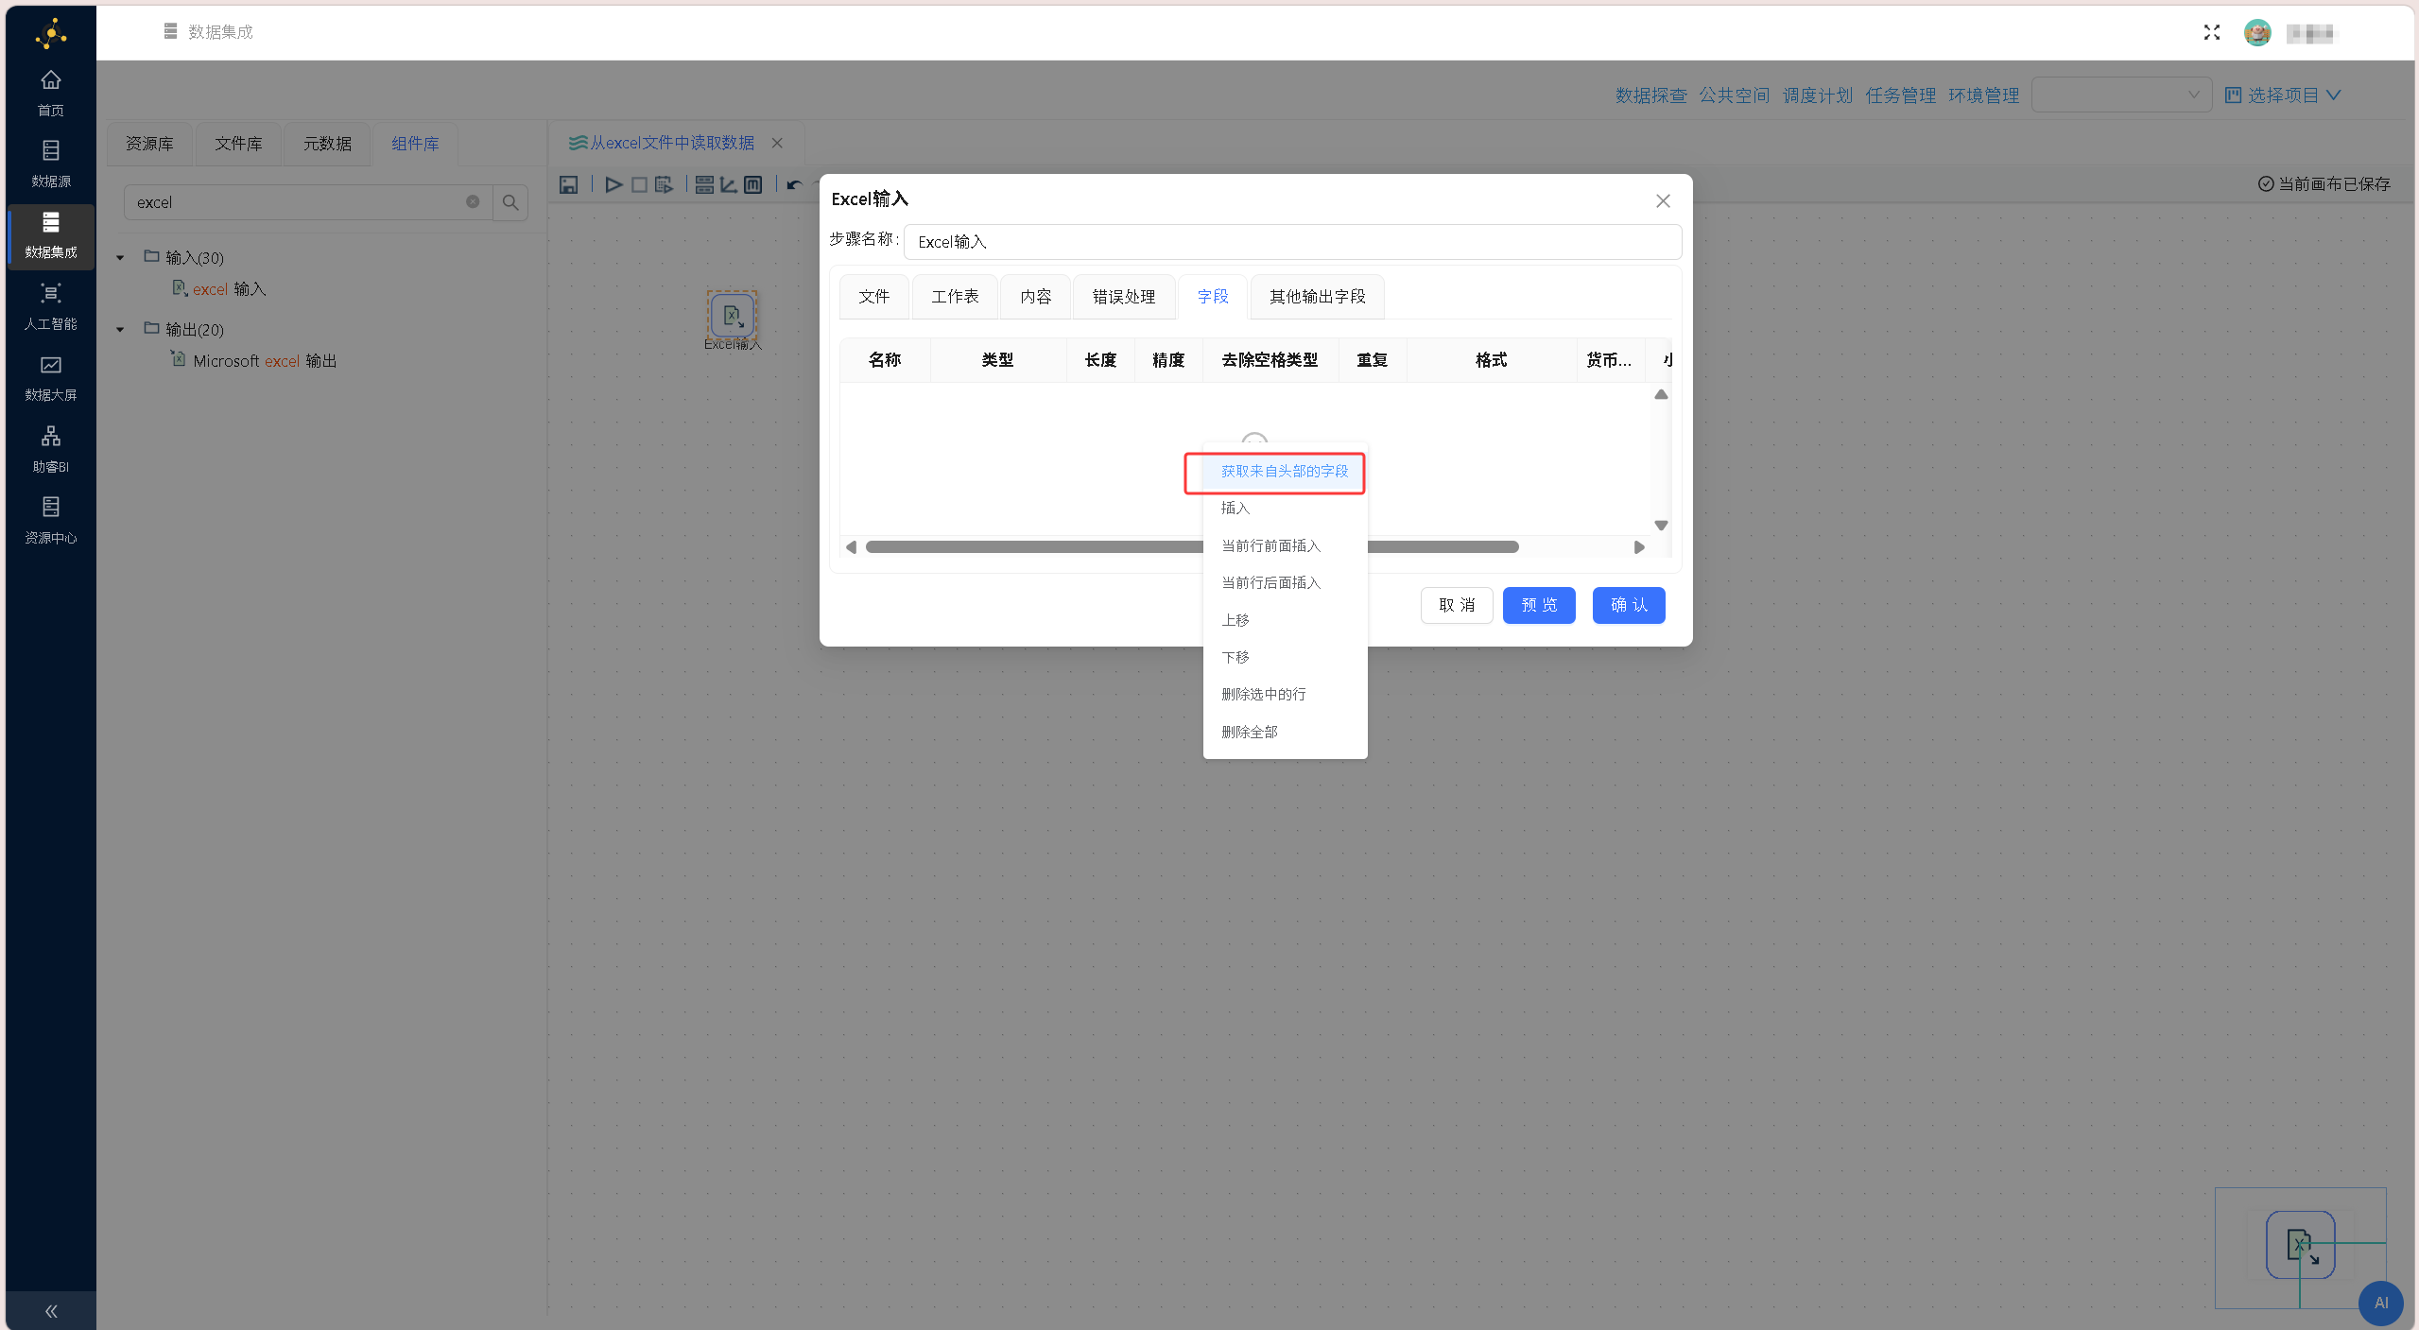Image resolution: width=2419 pixels, height=1330 pixels.
Task: Click the user avatar in the header
Action: pyautogui.click(x=2257, y=33)
